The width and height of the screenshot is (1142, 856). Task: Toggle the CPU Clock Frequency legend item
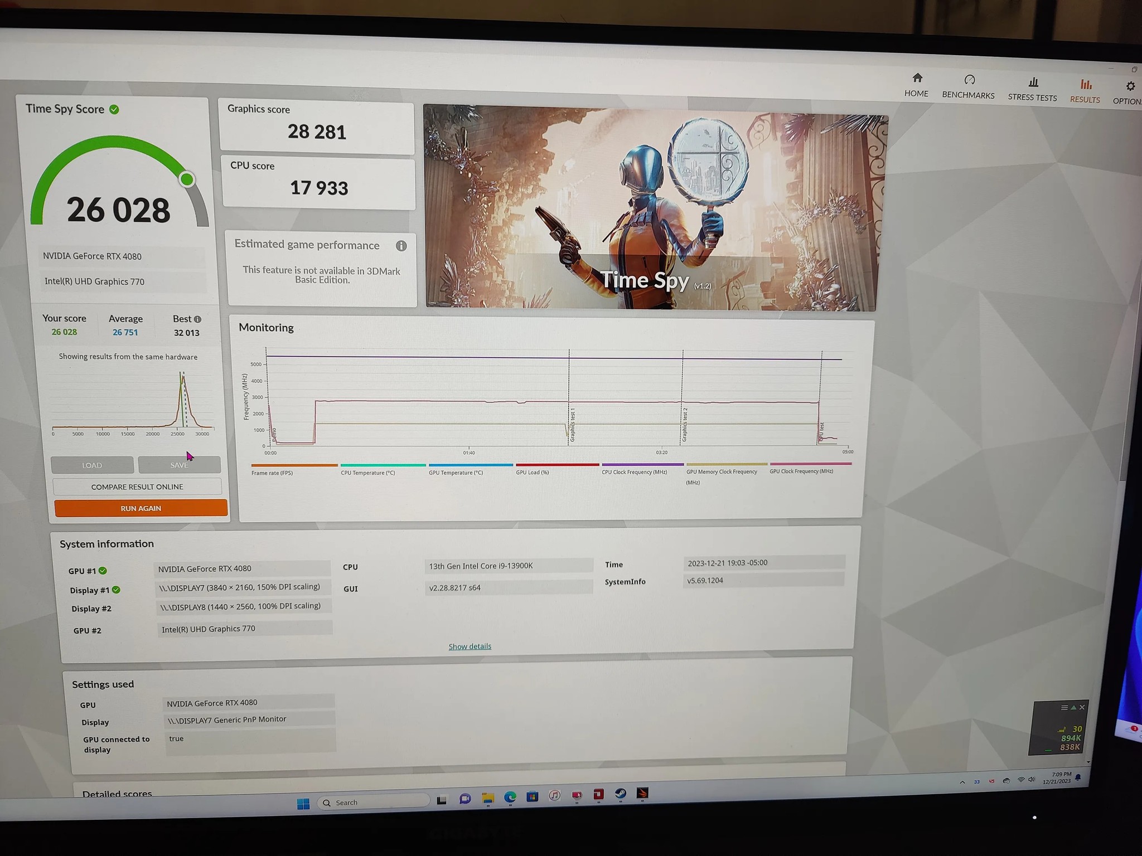pyautogui.click(x=642, y=468)
